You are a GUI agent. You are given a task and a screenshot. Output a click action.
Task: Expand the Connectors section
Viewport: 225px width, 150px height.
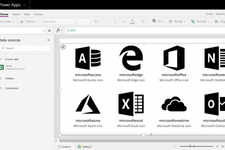pyautogui.click(x=1, y=88)
